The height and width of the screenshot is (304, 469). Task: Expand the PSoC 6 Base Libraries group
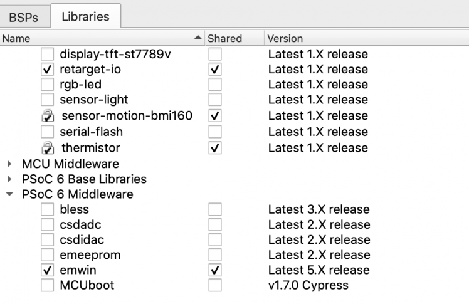coord(9,179)
